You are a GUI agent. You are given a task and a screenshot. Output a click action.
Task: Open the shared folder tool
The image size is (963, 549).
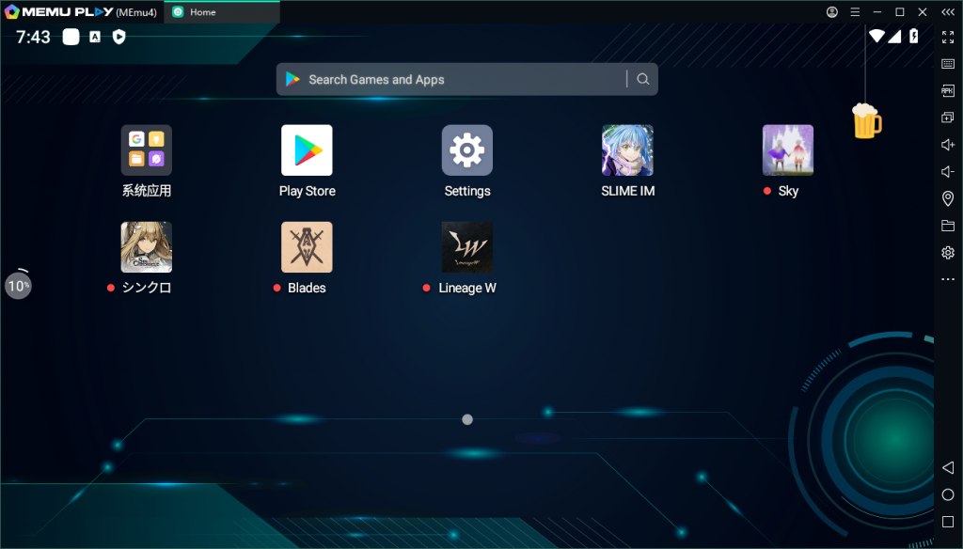coord(948,226)
